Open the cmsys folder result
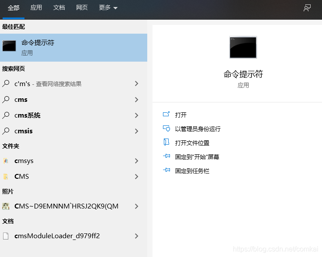 coord(73,161)
